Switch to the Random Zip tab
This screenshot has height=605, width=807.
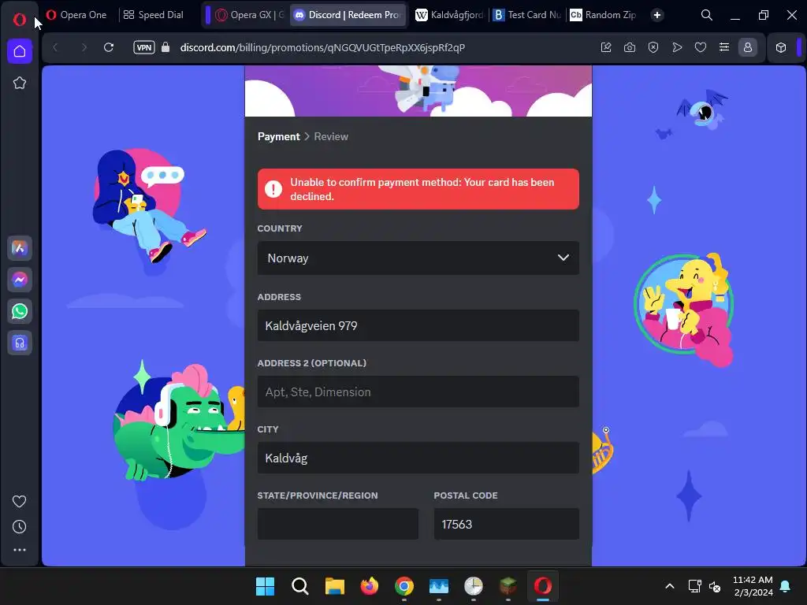604,15
